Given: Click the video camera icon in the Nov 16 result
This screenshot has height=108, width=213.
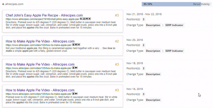Looking at the screenshot, I should point(76,94).
